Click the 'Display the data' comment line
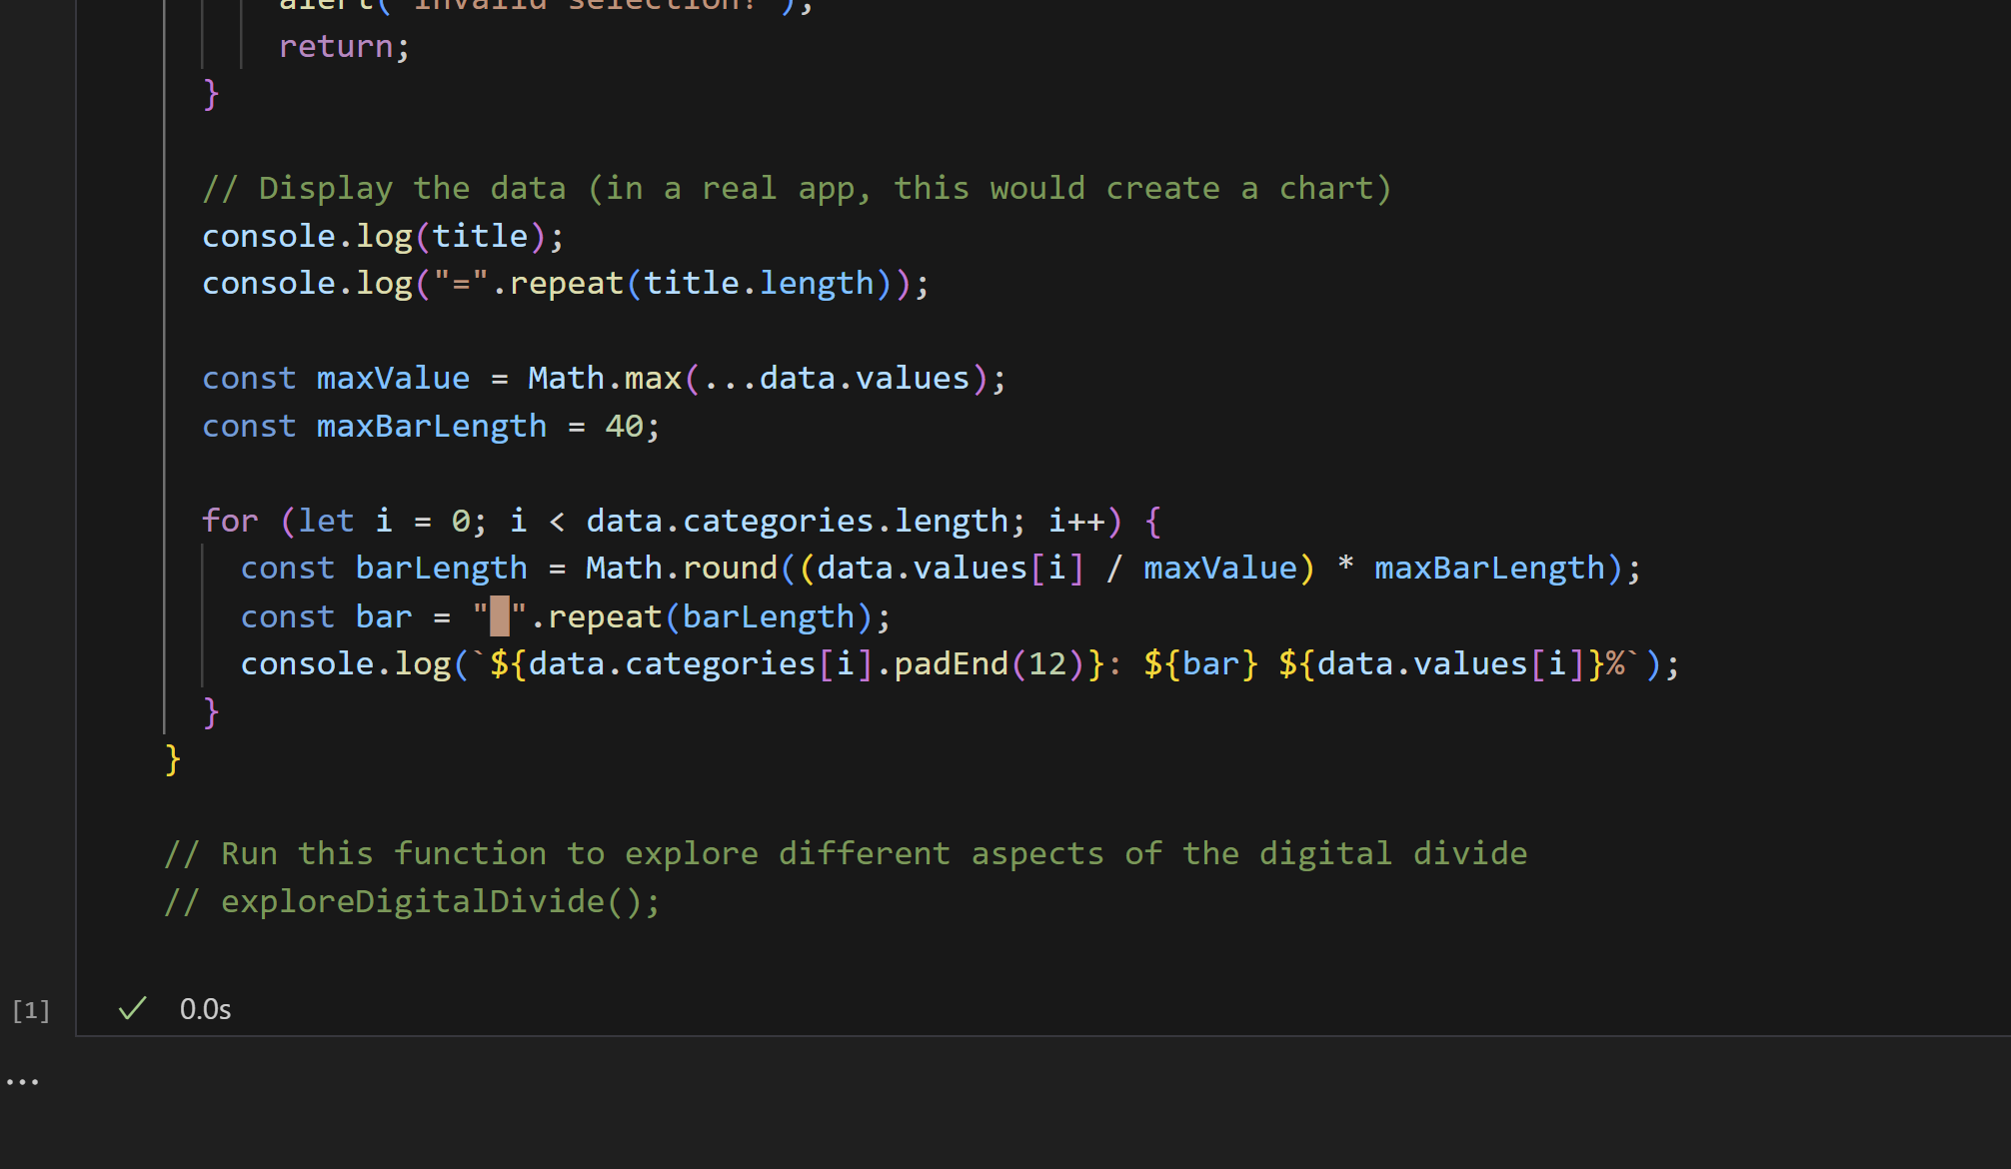This screenshot has width=2011, height=1169. [x=796, y=189]
